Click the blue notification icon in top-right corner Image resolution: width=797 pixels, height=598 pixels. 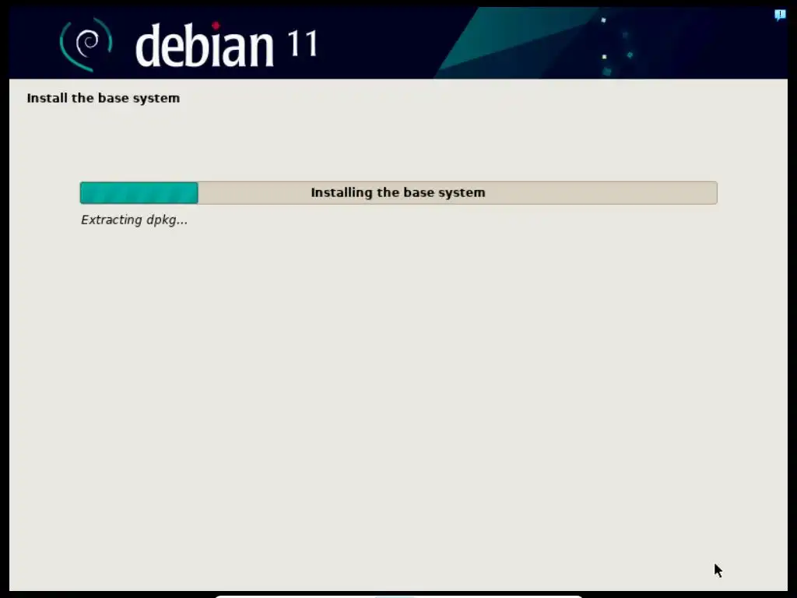pos(780,16)
